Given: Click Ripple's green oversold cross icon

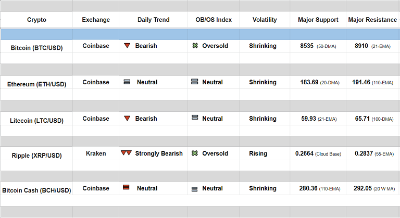Looking at the screenshot, I should [x=195, y=153].
